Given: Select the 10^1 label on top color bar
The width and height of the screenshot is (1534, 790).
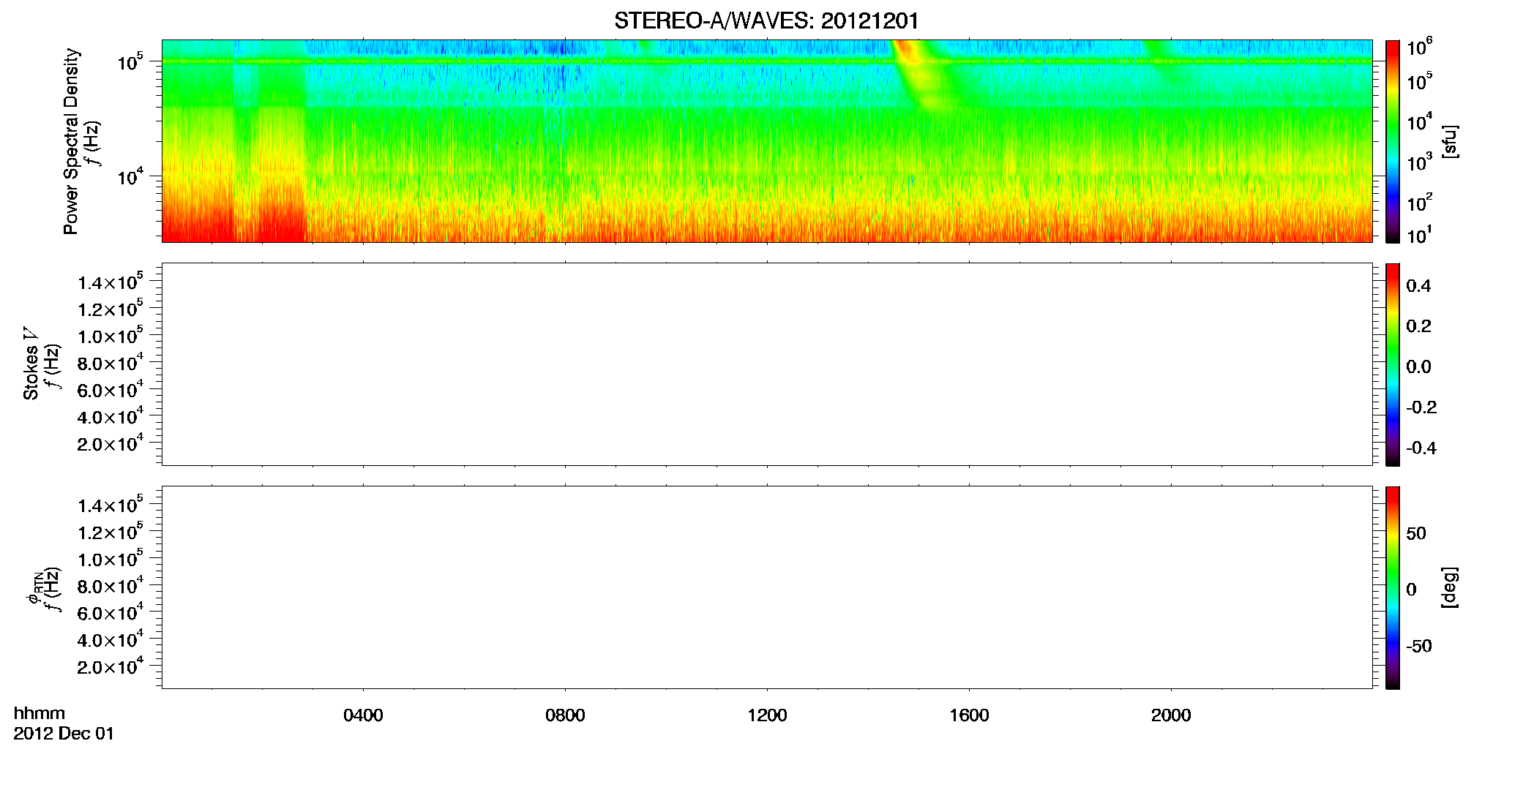Looking at the screenshot, I should click(x=1418, y=236).
